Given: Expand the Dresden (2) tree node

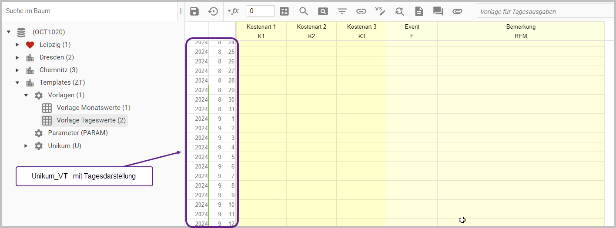Looking at the screenshot, I should click(x=17, y=57).
